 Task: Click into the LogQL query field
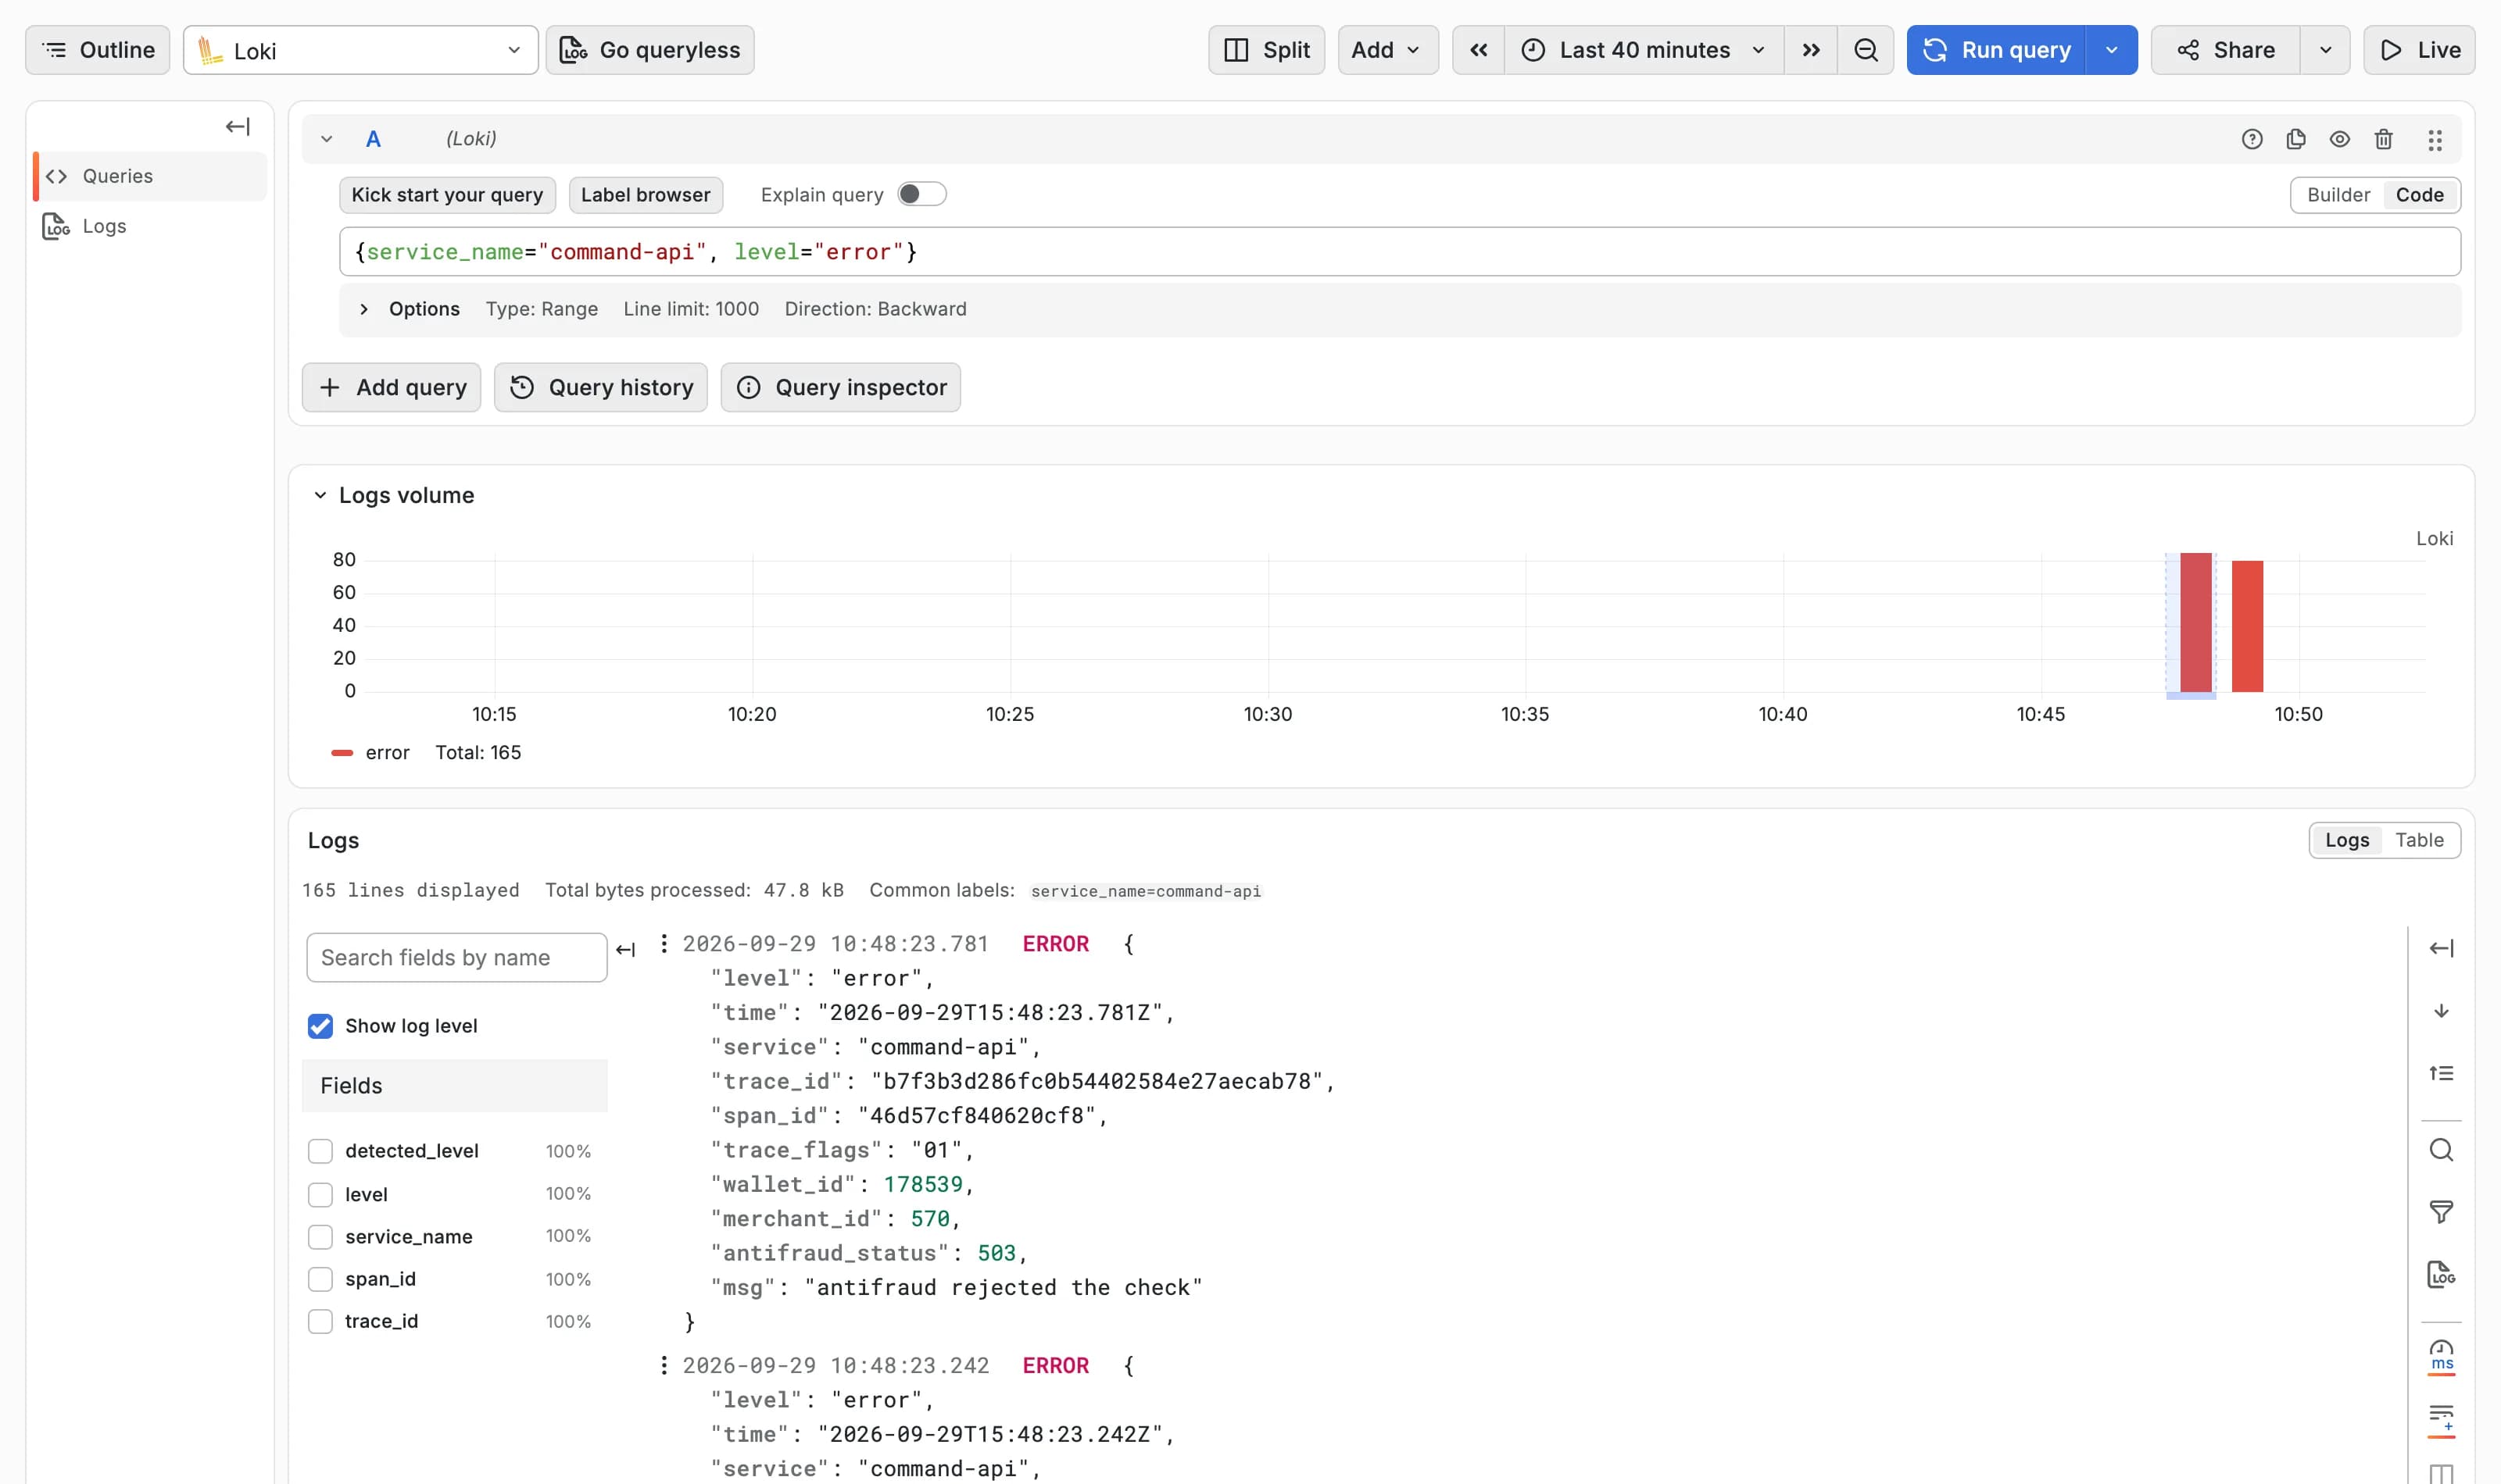coord(1400,252)
